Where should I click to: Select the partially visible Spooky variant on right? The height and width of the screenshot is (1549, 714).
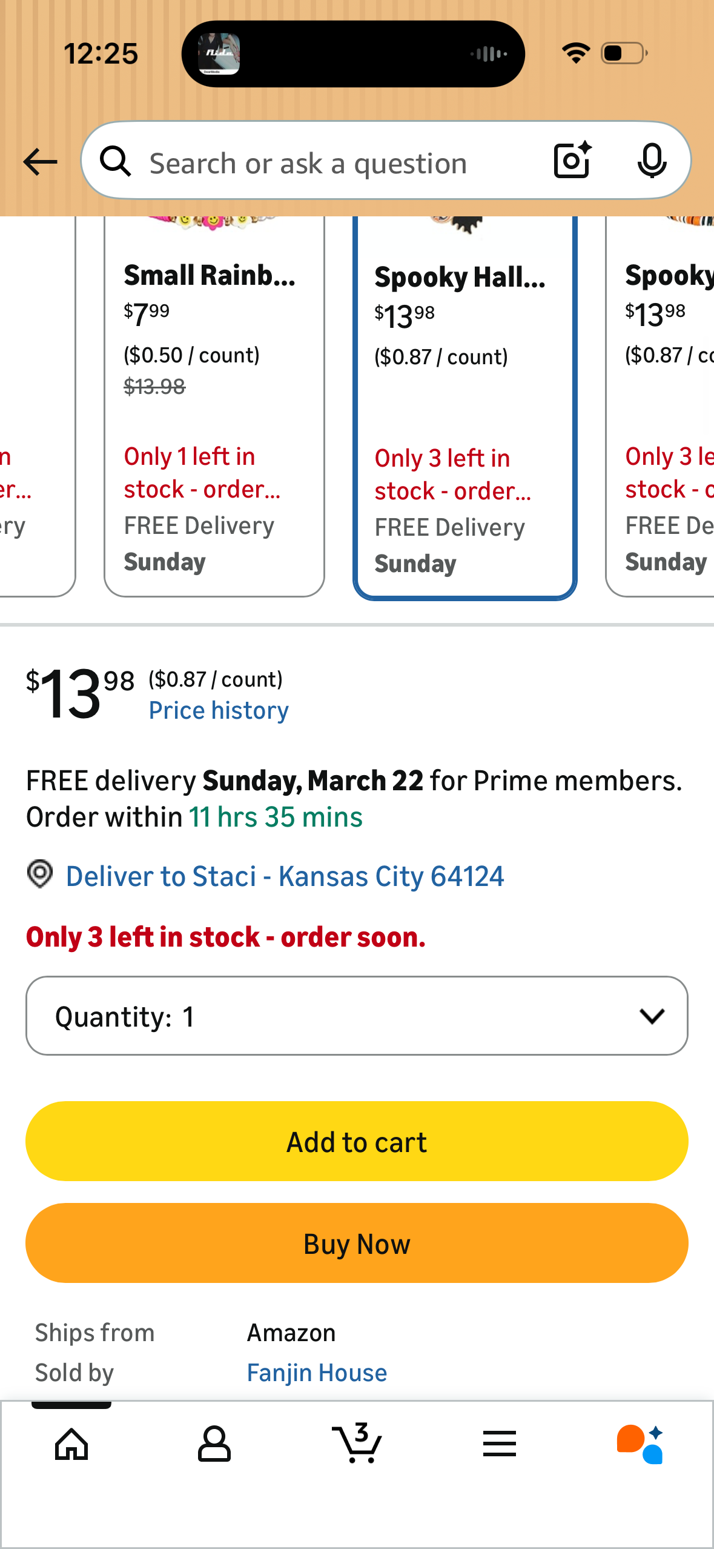pos(660,406)
